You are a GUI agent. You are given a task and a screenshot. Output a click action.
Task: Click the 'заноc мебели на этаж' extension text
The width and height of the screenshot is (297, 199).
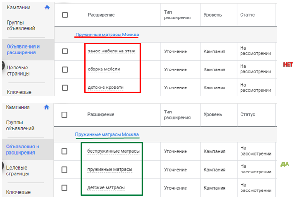pos(111,50)
